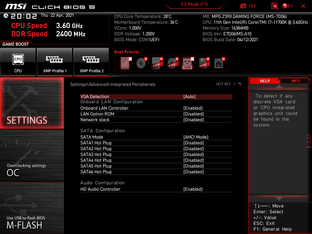The width and height of the screenshot is (312, 234).
Task: Click the side panel expand arrows on right edge
Action: tap(308, 147)
